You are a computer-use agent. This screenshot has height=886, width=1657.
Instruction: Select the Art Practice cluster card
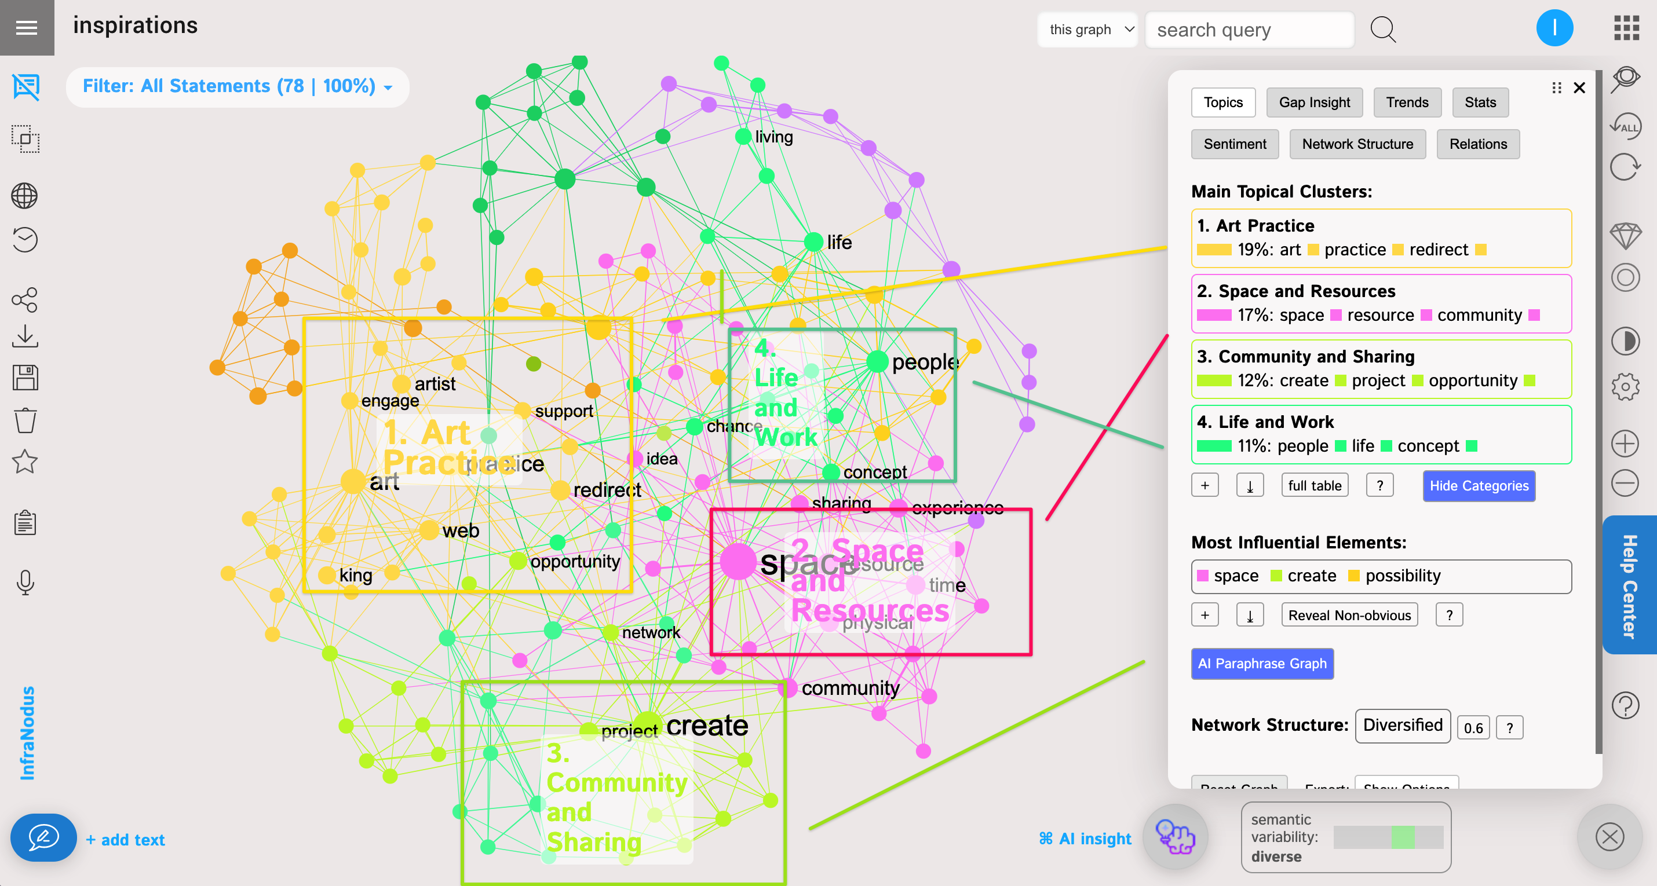[x=1381, y=238]
